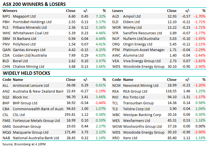This screenshot has width=208, height=147.
Task: Click the Widely Held Stocks heading
Action: pos(26,73)
